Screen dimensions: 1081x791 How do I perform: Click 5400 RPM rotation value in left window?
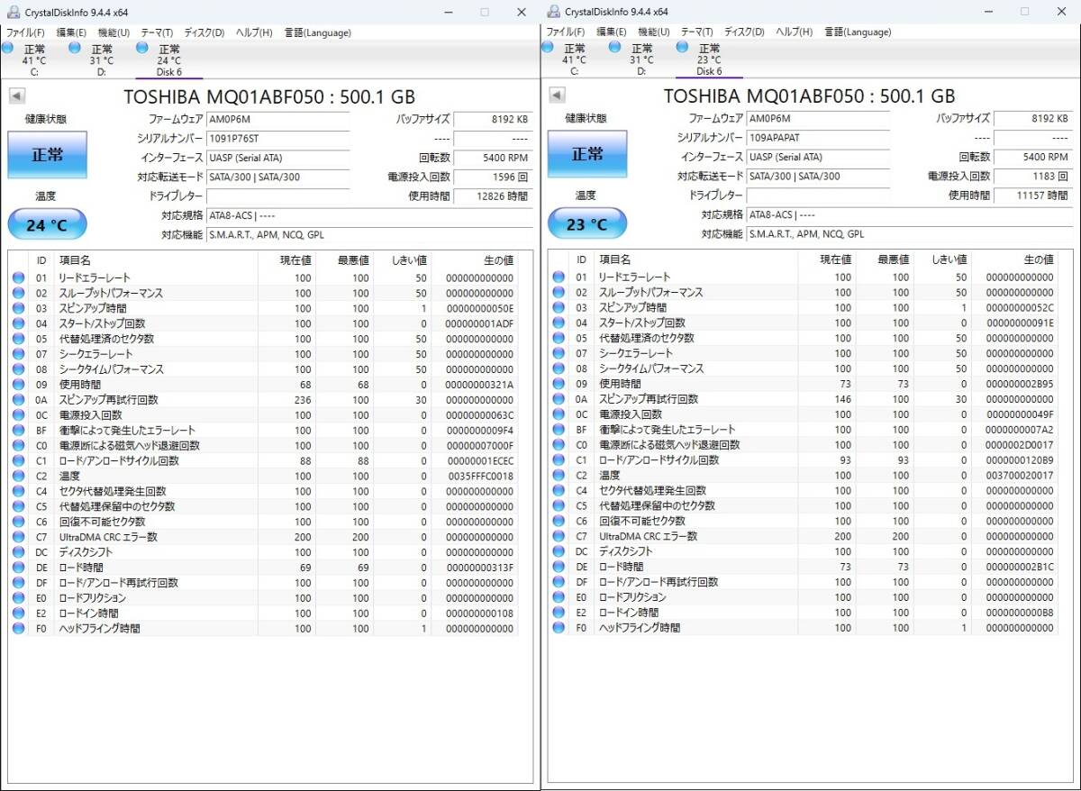pyautogui.click(x=493, y=158)
